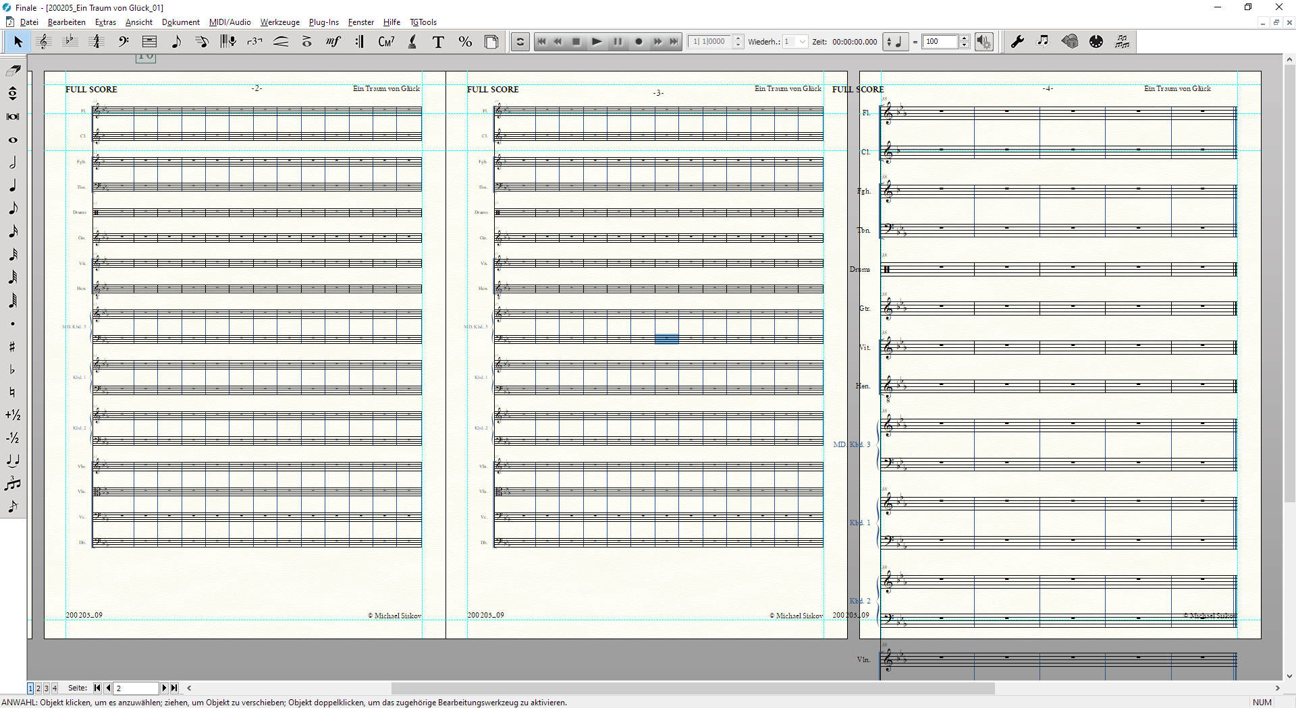This screenshot has width=1296, height=708.
Task: Activate the Text tool (T icon)
Action: [438, 42]
